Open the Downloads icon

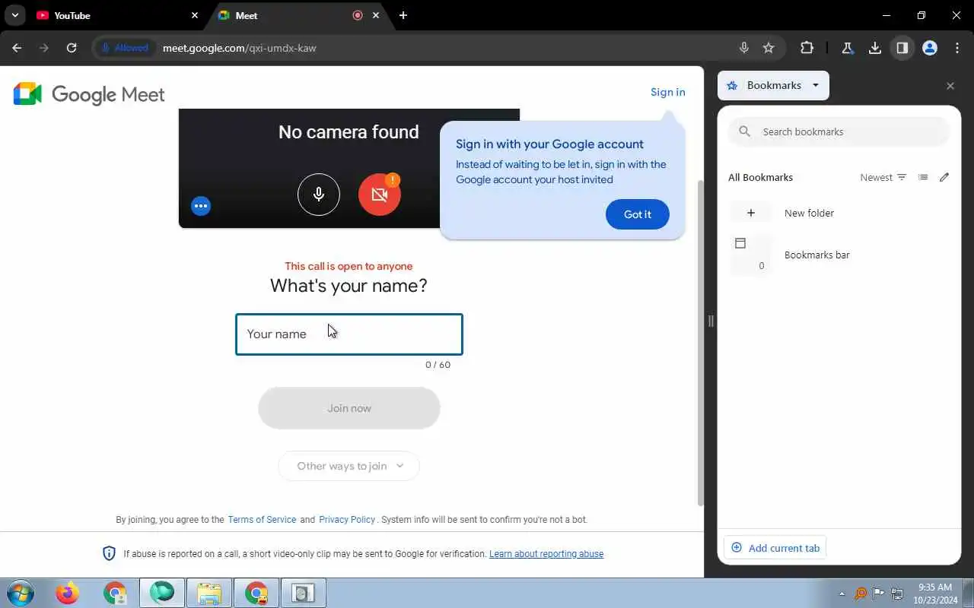coord(875,48)
